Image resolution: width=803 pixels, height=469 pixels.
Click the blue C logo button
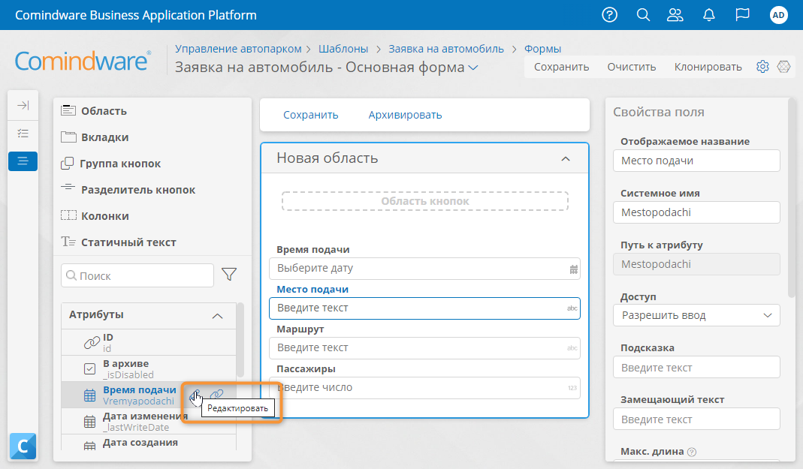(x=23, y=446)
